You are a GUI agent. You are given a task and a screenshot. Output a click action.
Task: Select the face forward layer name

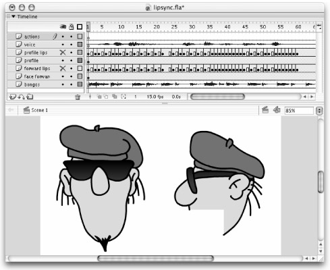point(37,76)
